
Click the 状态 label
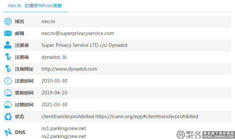pos(20,117)
